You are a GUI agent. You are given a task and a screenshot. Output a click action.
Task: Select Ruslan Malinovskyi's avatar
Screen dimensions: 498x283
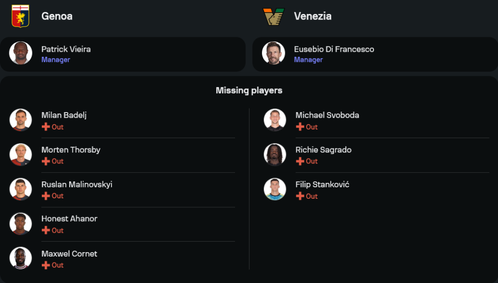point(21,189)
